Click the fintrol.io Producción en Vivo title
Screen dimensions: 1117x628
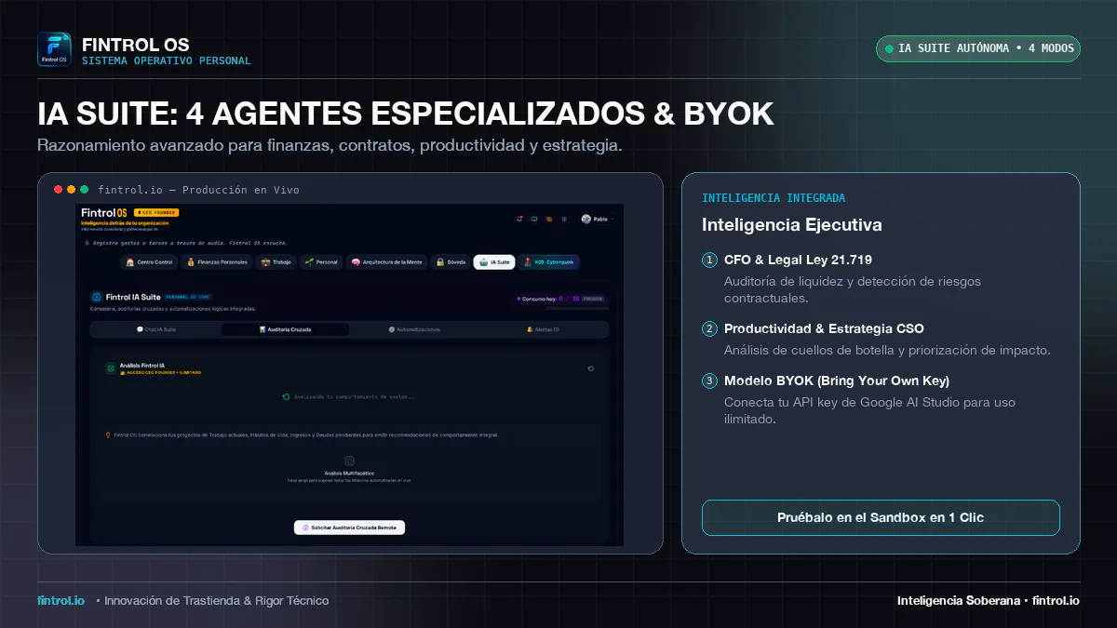198,189
